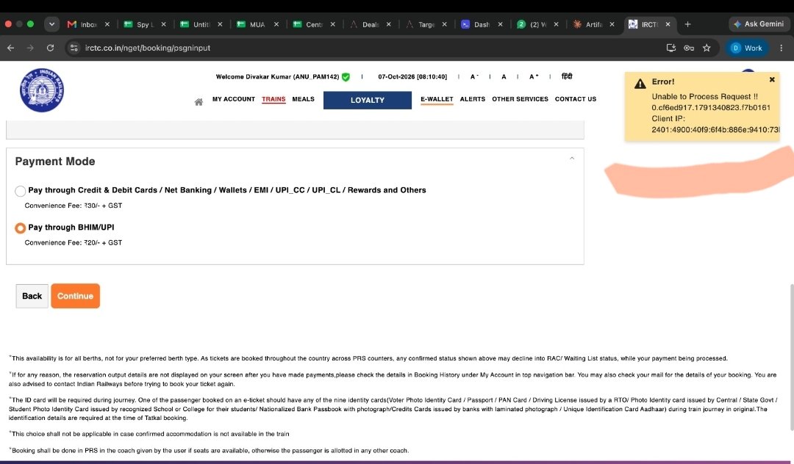The height and width of the screenshot is (464, 794).
Task: Select Credit & Debit Cards payment option
Action: pyautogui.click(x=21, y=191)
